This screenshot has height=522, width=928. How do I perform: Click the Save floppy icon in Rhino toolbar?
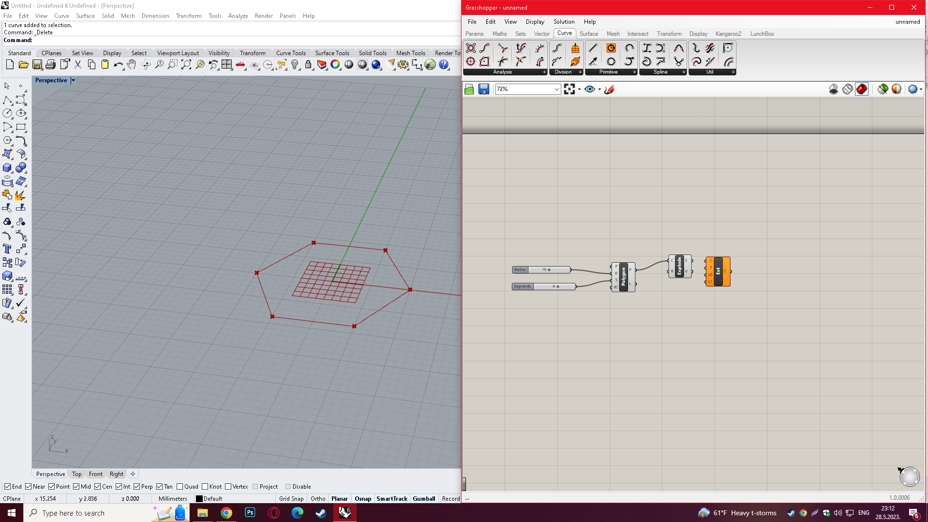[x=37, y=64]
